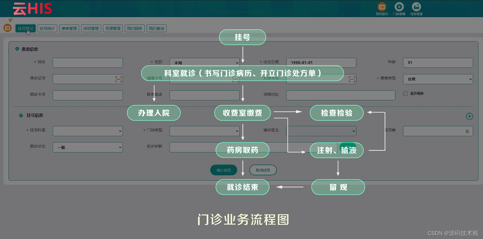The width and height of the screenshot is (483, 239).
Task: Switch to the 挂号统计 tab
Action: pos(47,28)
